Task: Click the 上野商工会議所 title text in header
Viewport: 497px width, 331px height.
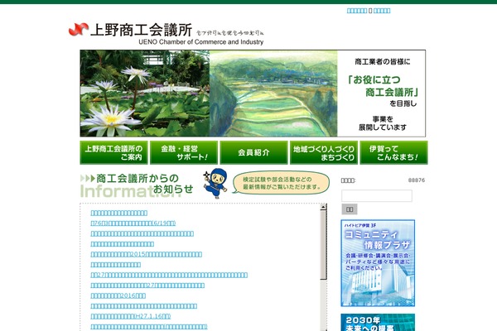Action: click(x=142, y=30)
